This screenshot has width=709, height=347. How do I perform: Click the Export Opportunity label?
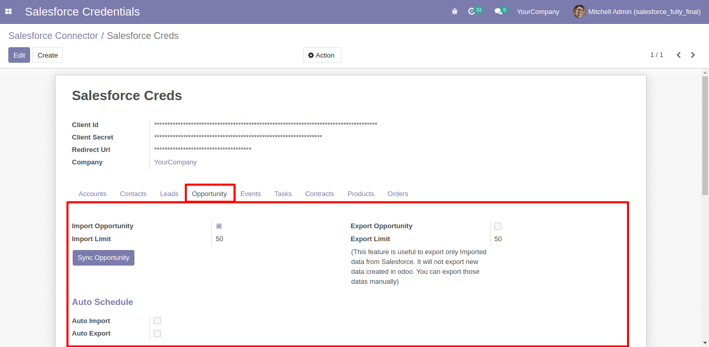click(x=381, y=226)
